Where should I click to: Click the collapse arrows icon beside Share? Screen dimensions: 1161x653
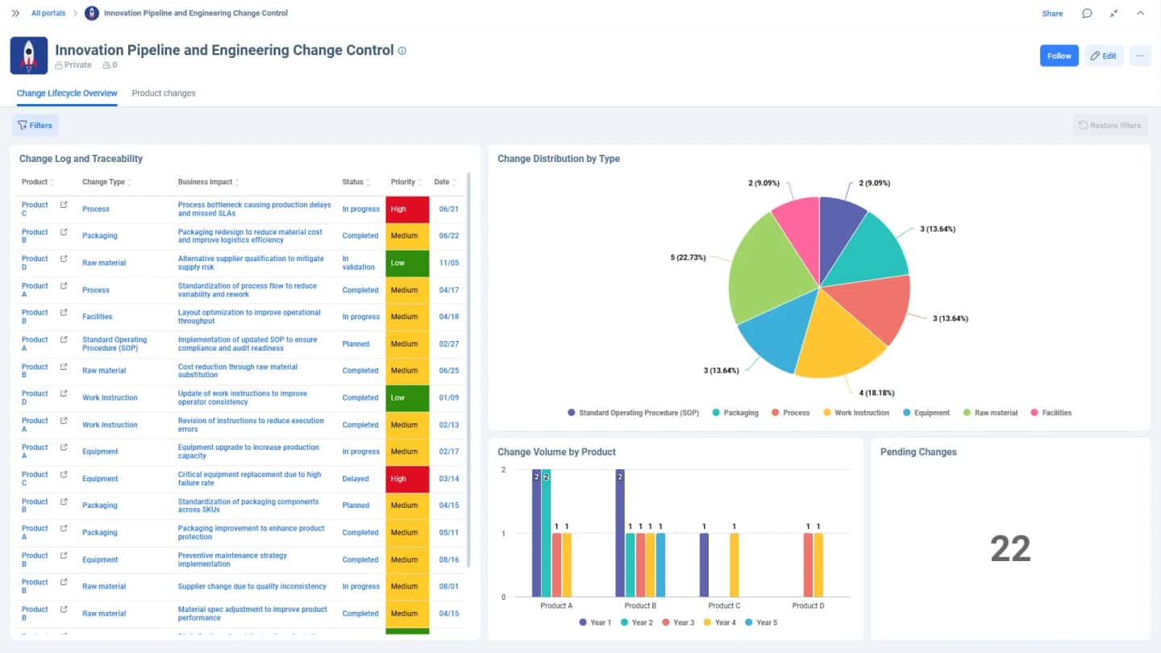click(x=1113, y=14)
